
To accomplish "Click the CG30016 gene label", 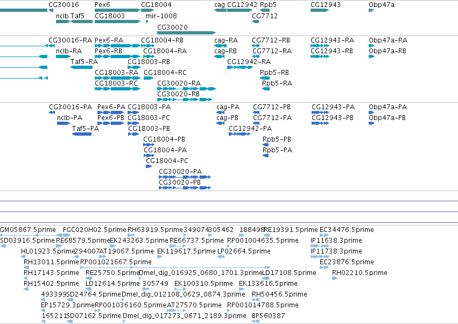I will [64, 5].
